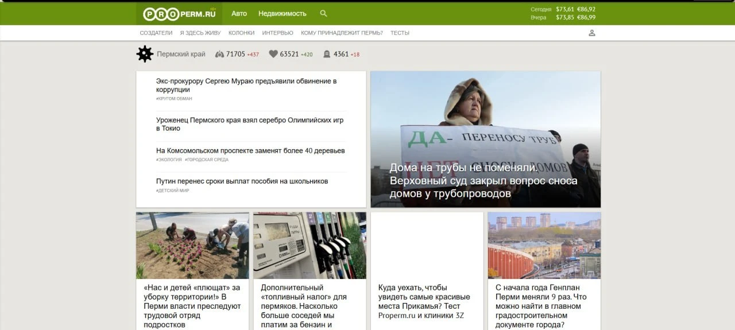Image resolution: width=735 pixels, height=330 pixels.
Task: Click the Пермский край region label
Action: 181,54
